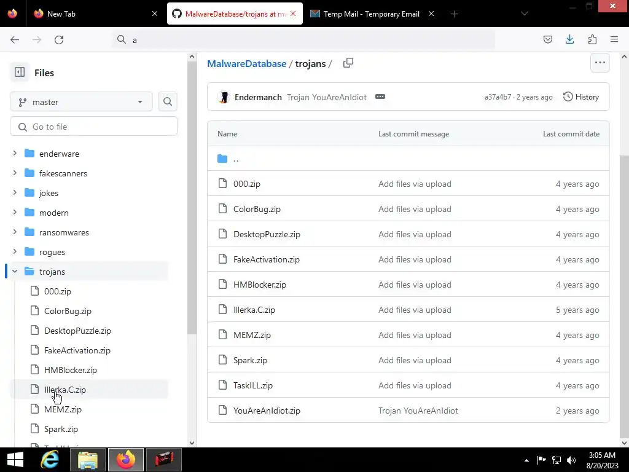This screenshot has height=472, width=629.
Task: Open 000.zip in file table
Action: pos(247,184)
